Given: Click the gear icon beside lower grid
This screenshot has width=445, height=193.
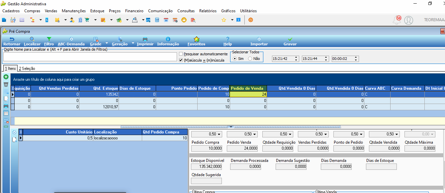Looking at the screenshot, I should click(x=14, y=132).
